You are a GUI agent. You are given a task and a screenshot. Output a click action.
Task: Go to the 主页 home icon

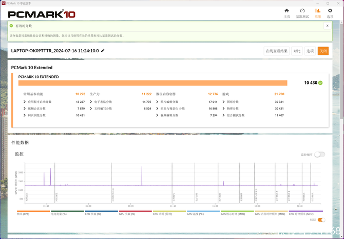point(286,13)
